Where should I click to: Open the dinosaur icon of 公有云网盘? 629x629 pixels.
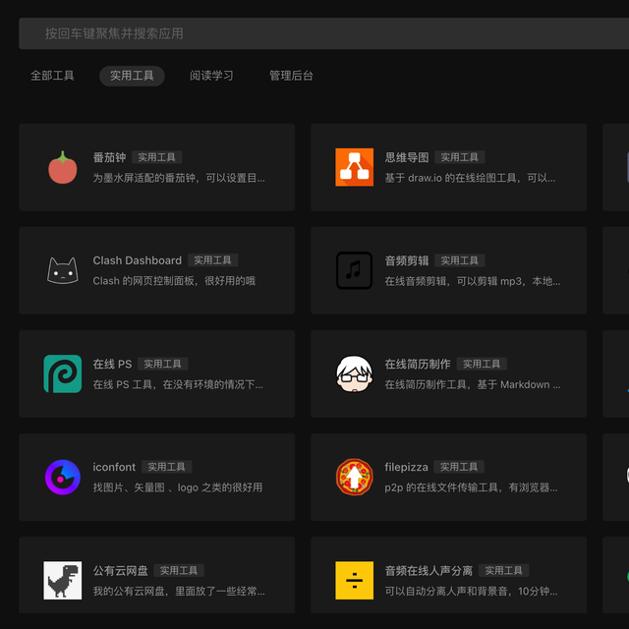[x=63, y=581]
